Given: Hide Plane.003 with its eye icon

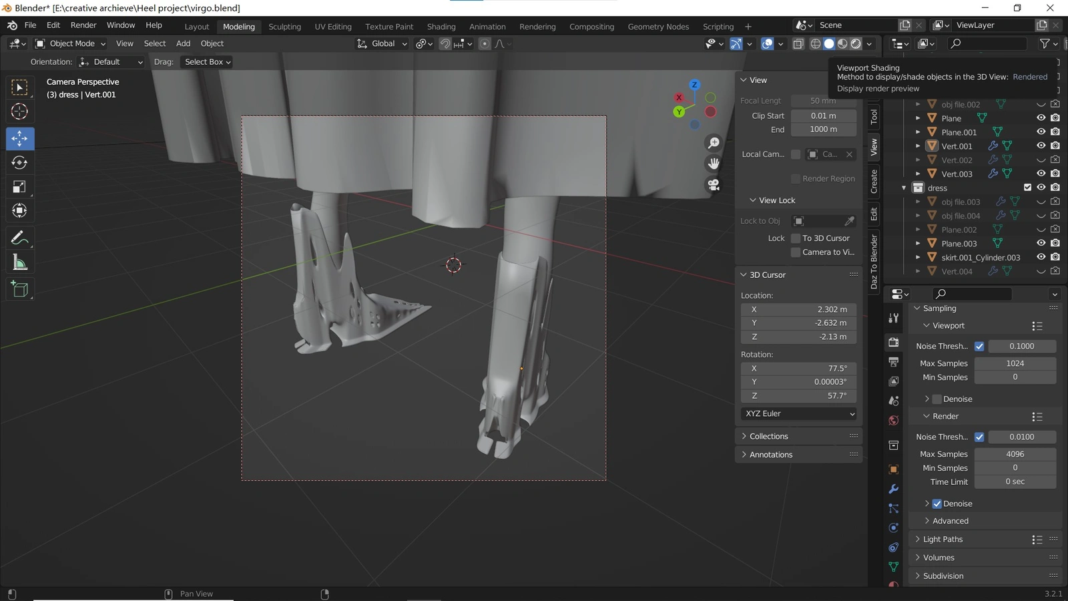Looking at the screenshot, I should [x=1041, y=243].
